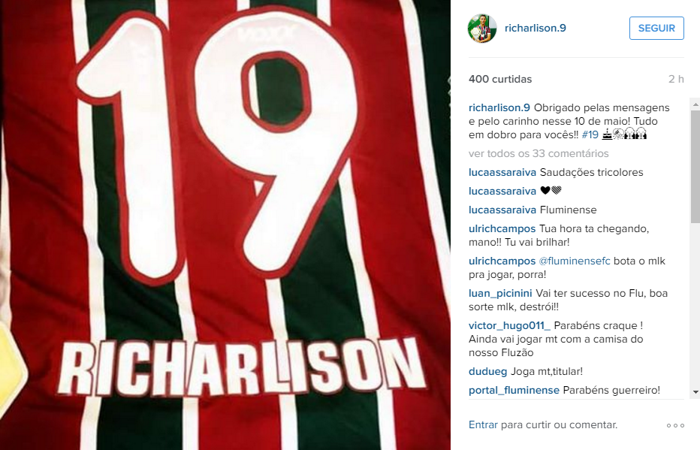Open portal_fluminense commenter profile
Screen dimensions: 700x450
point(514,390)
